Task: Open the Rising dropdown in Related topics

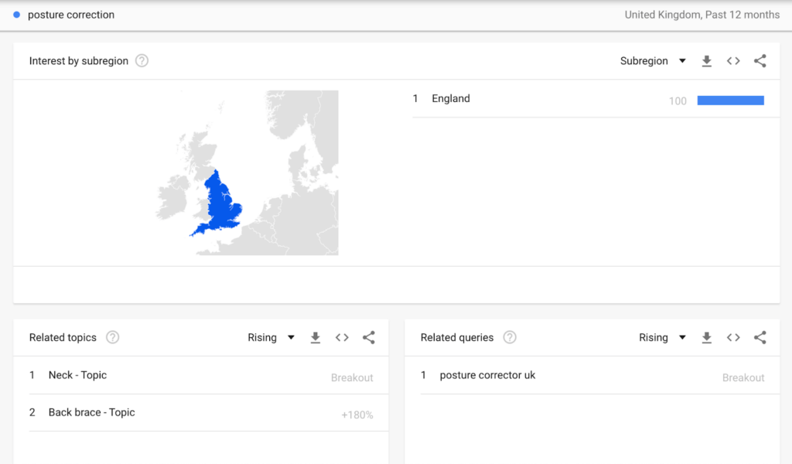Action: pos(271,338)
